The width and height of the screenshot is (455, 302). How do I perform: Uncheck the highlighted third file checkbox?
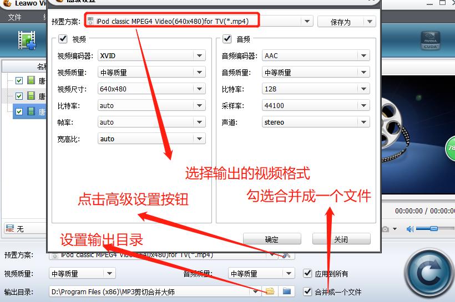coord(19,111)
